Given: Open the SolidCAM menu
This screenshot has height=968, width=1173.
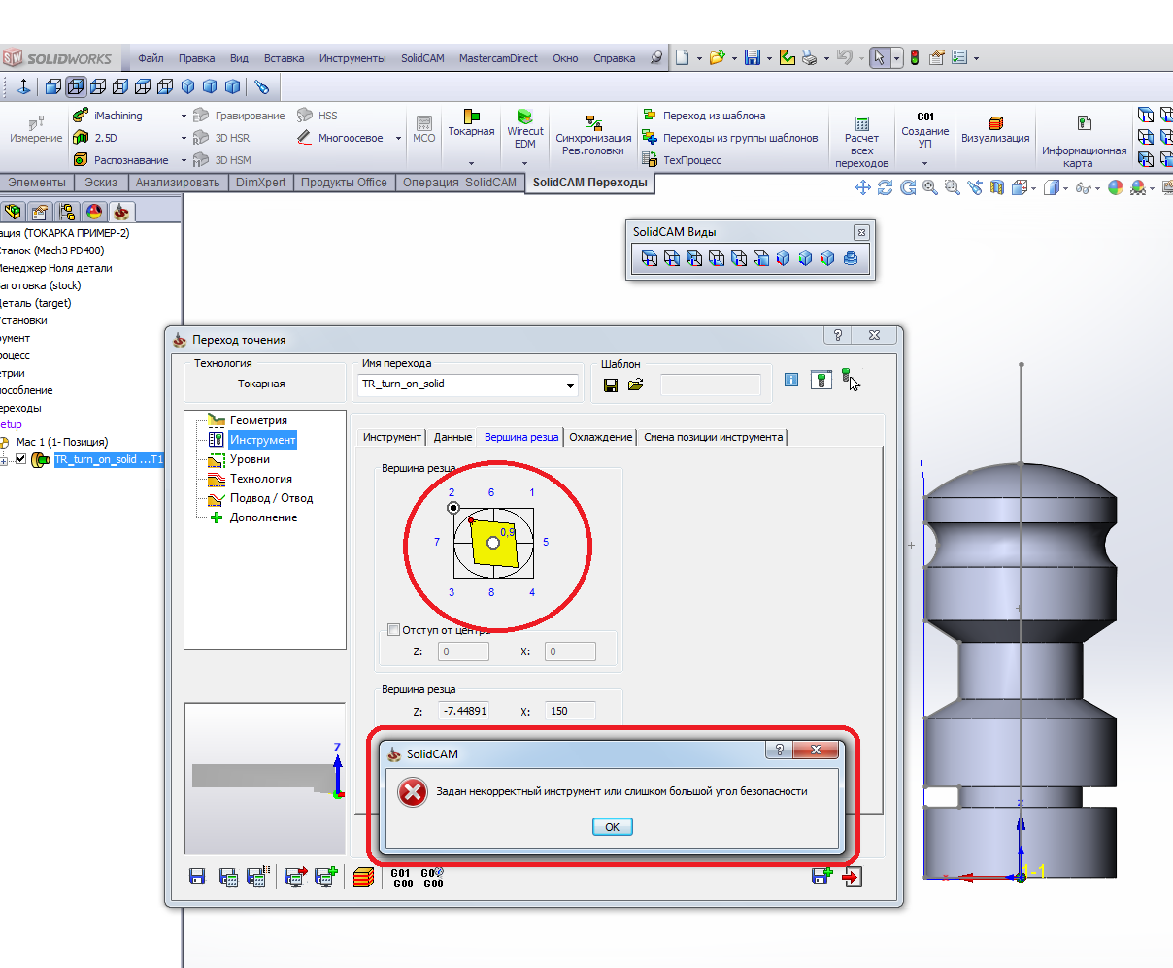Looking at the screenshot, I should pos(422,58).
